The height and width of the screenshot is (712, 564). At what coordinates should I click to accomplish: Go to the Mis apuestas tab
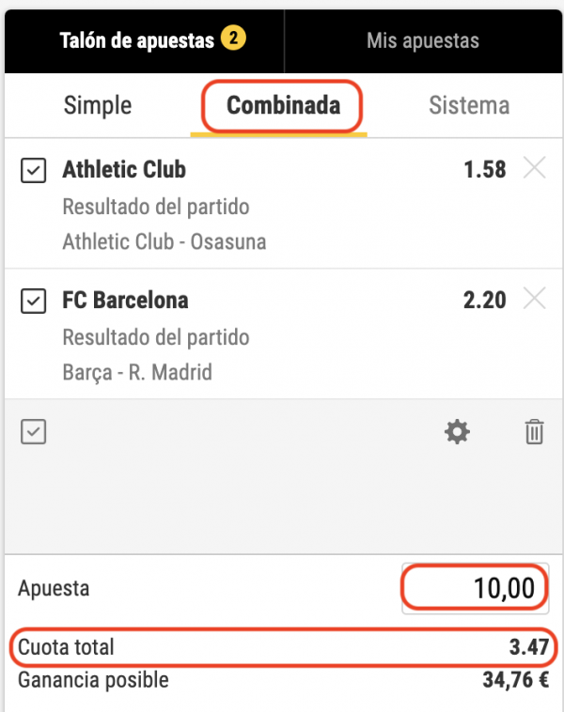coord(422,40)
